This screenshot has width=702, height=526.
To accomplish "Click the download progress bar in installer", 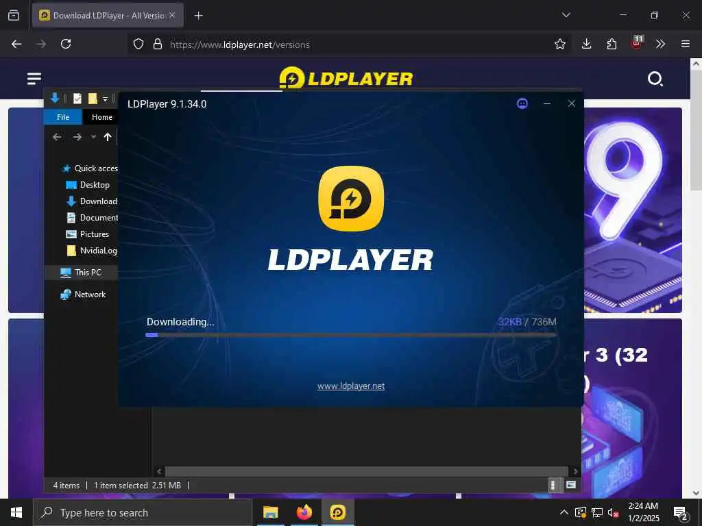I will click(x=351, y=334).
